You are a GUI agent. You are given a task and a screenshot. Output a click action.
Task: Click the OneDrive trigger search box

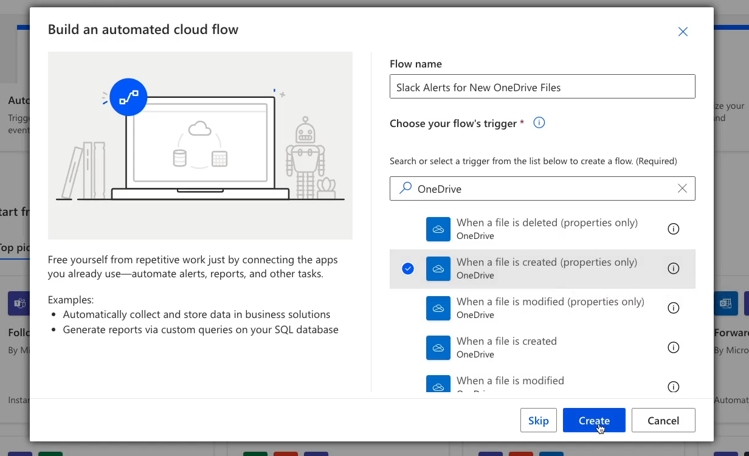pyautogui.click(x=542, y=188)
